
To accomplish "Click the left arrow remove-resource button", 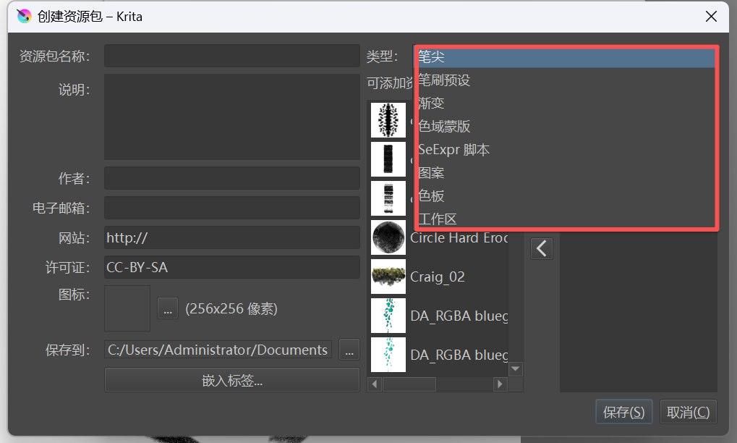I will coord(542,248).
